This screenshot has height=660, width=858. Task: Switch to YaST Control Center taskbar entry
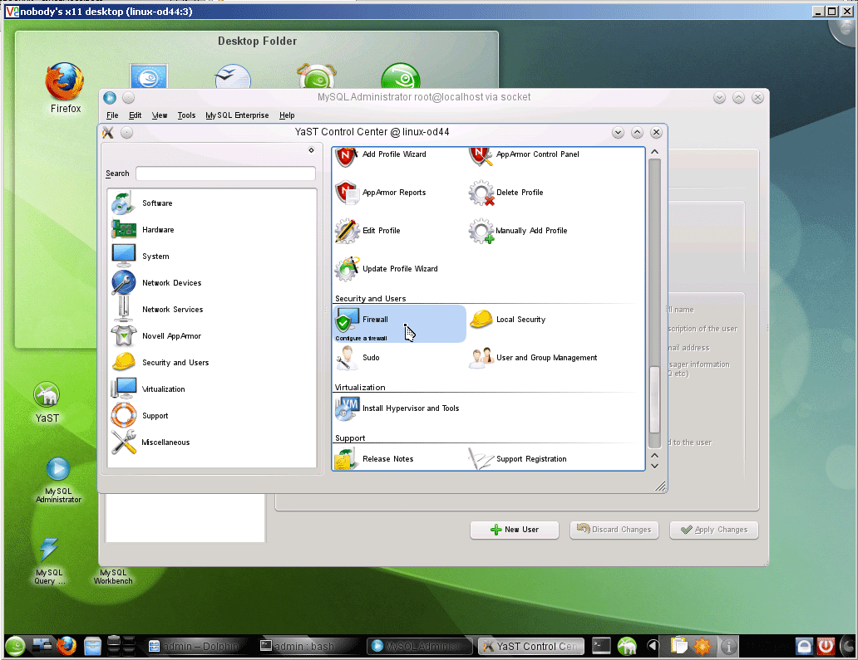tap(530, 647)
